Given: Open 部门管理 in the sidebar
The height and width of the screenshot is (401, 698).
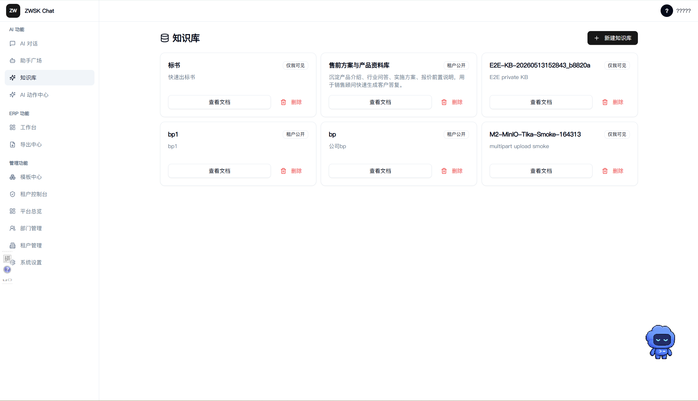Looking at the screenshot, I should coord(50,228).
